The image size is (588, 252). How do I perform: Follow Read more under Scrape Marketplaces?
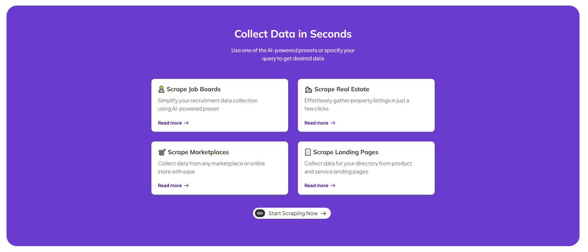[170, 185]
